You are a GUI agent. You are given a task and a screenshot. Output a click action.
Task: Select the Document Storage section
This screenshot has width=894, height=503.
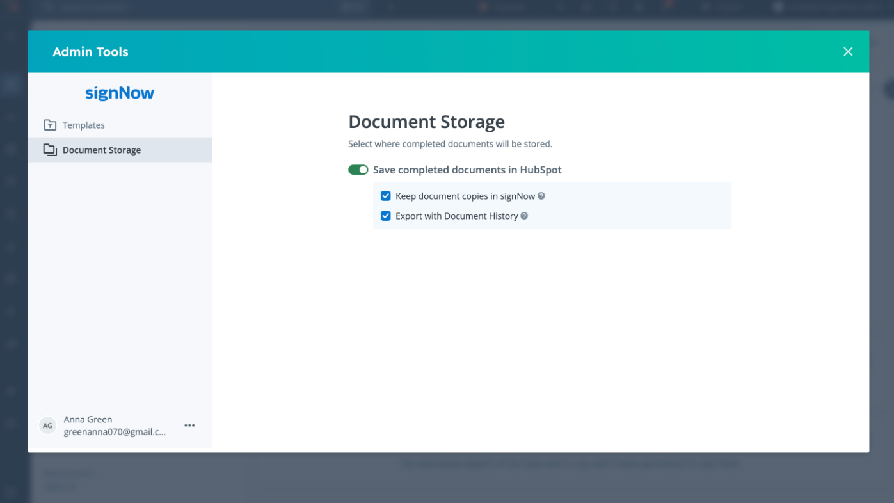click(101, 150)
